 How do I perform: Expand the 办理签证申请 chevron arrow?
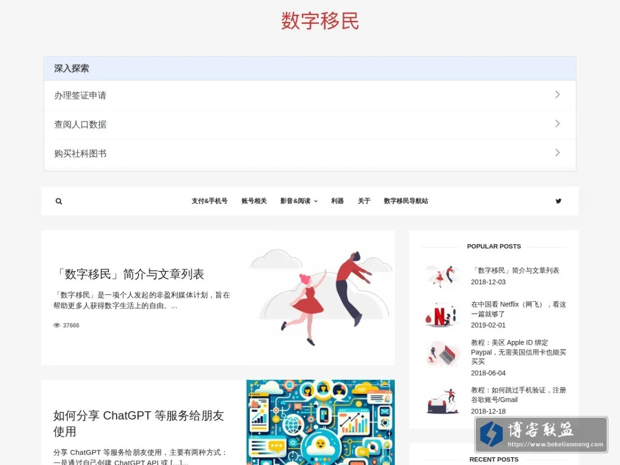click(x=557, y=95)
